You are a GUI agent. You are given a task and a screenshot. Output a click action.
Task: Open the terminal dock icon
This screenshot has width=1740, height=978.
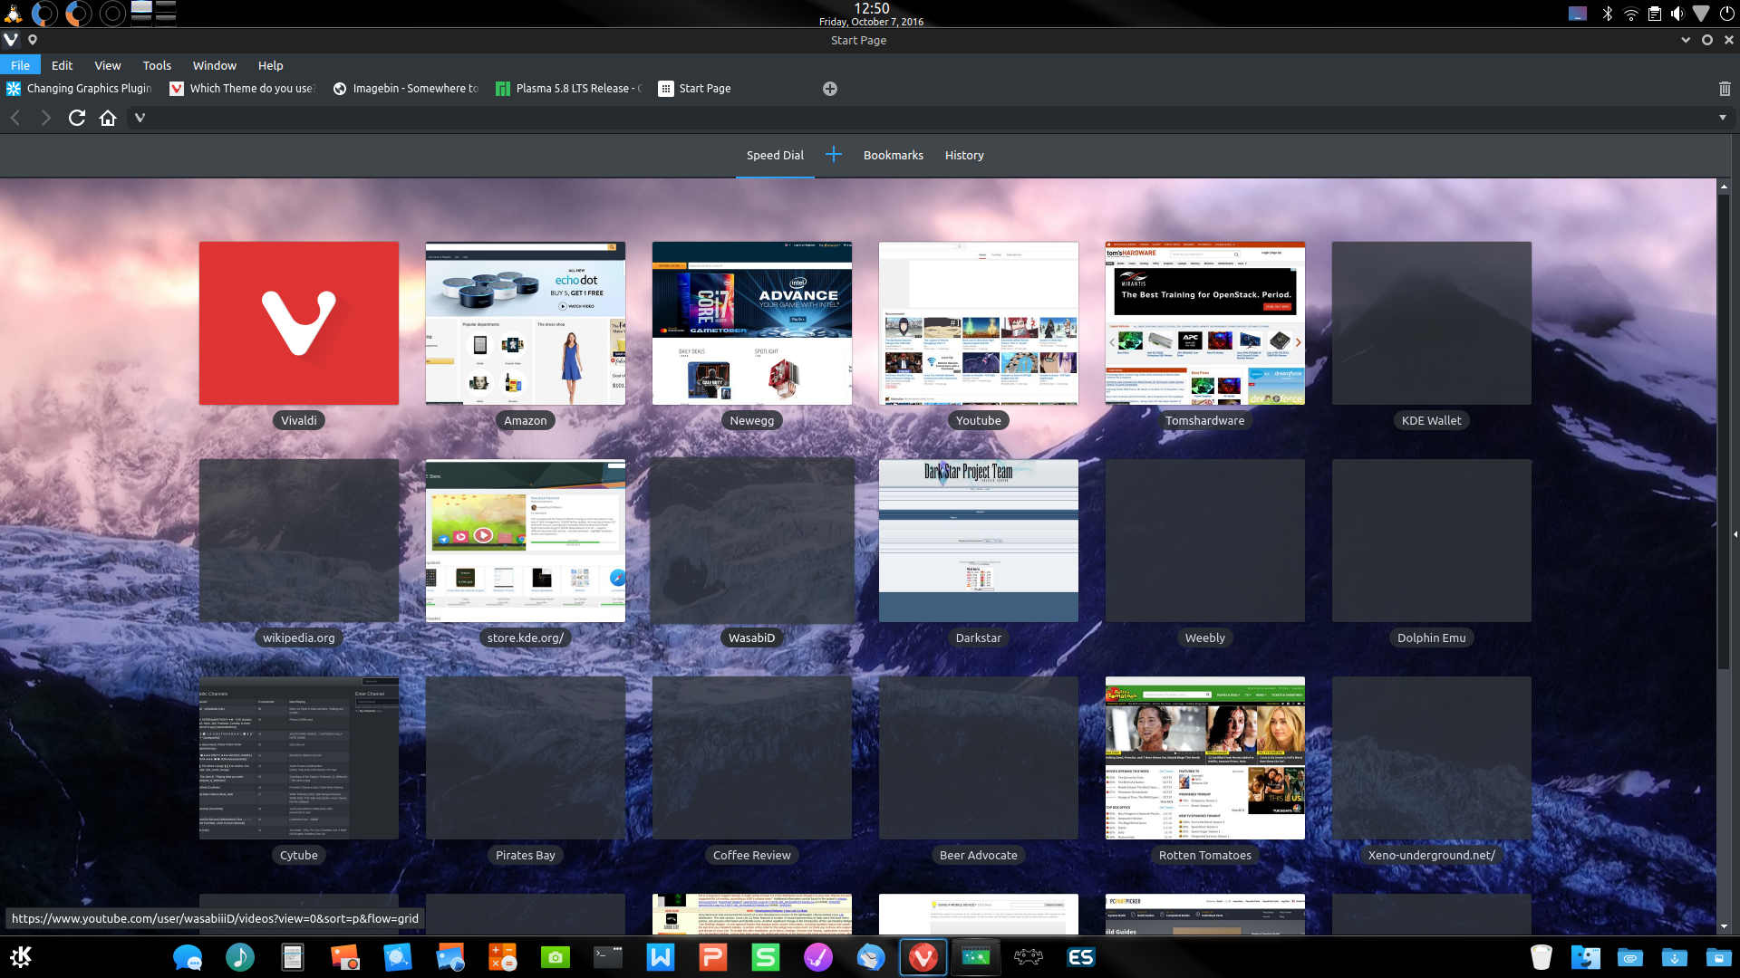point(608,957)
